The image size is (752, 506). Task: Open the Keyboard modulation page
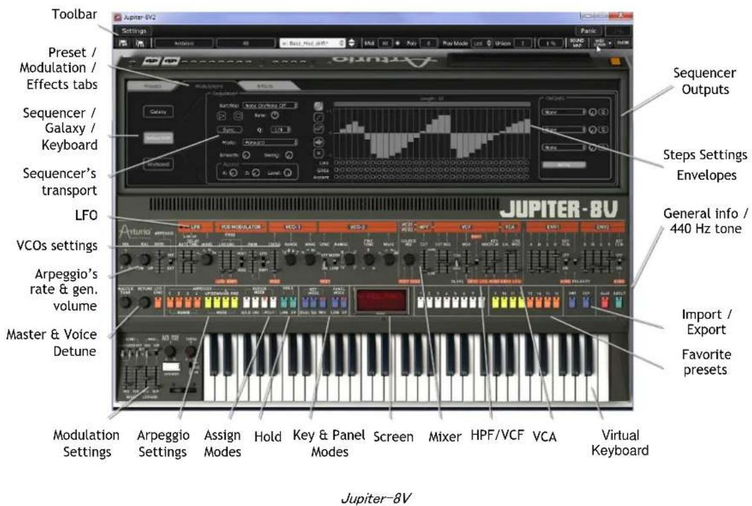coord(157,164)
